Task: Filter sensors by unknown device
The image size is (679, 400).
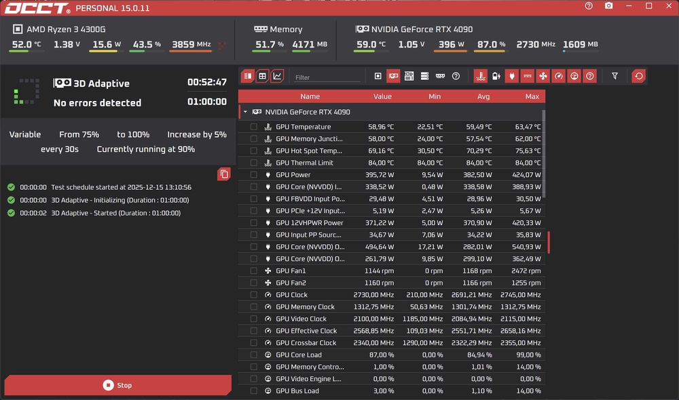Action: pos(456,76)
